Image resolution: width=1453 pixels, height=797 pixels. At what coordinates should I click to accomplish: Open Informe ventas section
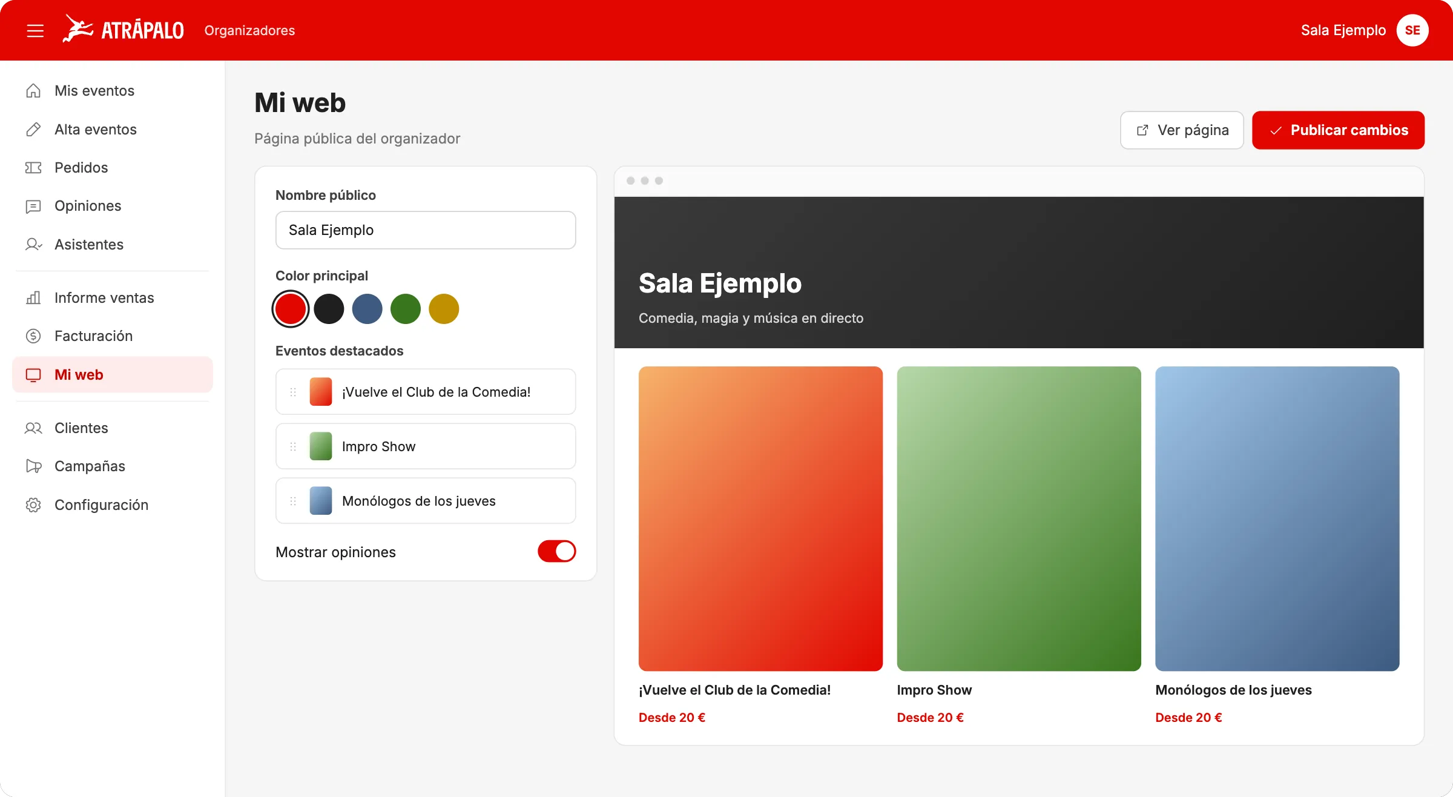[113, 298]
